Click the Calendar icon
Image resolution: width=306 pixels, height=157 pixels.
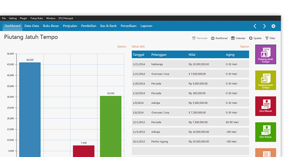click(233, 38)
